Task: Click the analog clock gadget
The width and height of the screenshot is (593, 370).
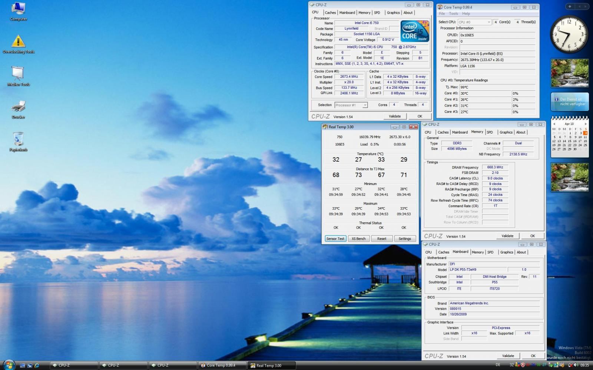Action: click(x=569, y=34)
